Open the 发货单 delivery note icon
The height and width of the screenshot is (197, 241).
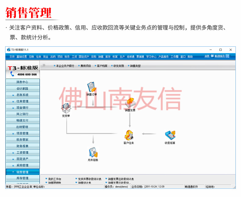pyautogui.click(x=66, y=108)
